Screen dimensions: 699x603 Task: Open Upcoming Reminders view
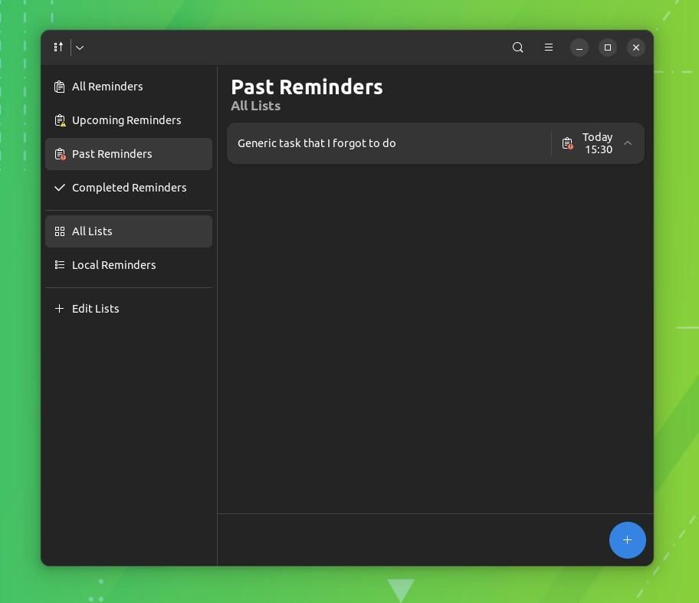tap(126, 120)
